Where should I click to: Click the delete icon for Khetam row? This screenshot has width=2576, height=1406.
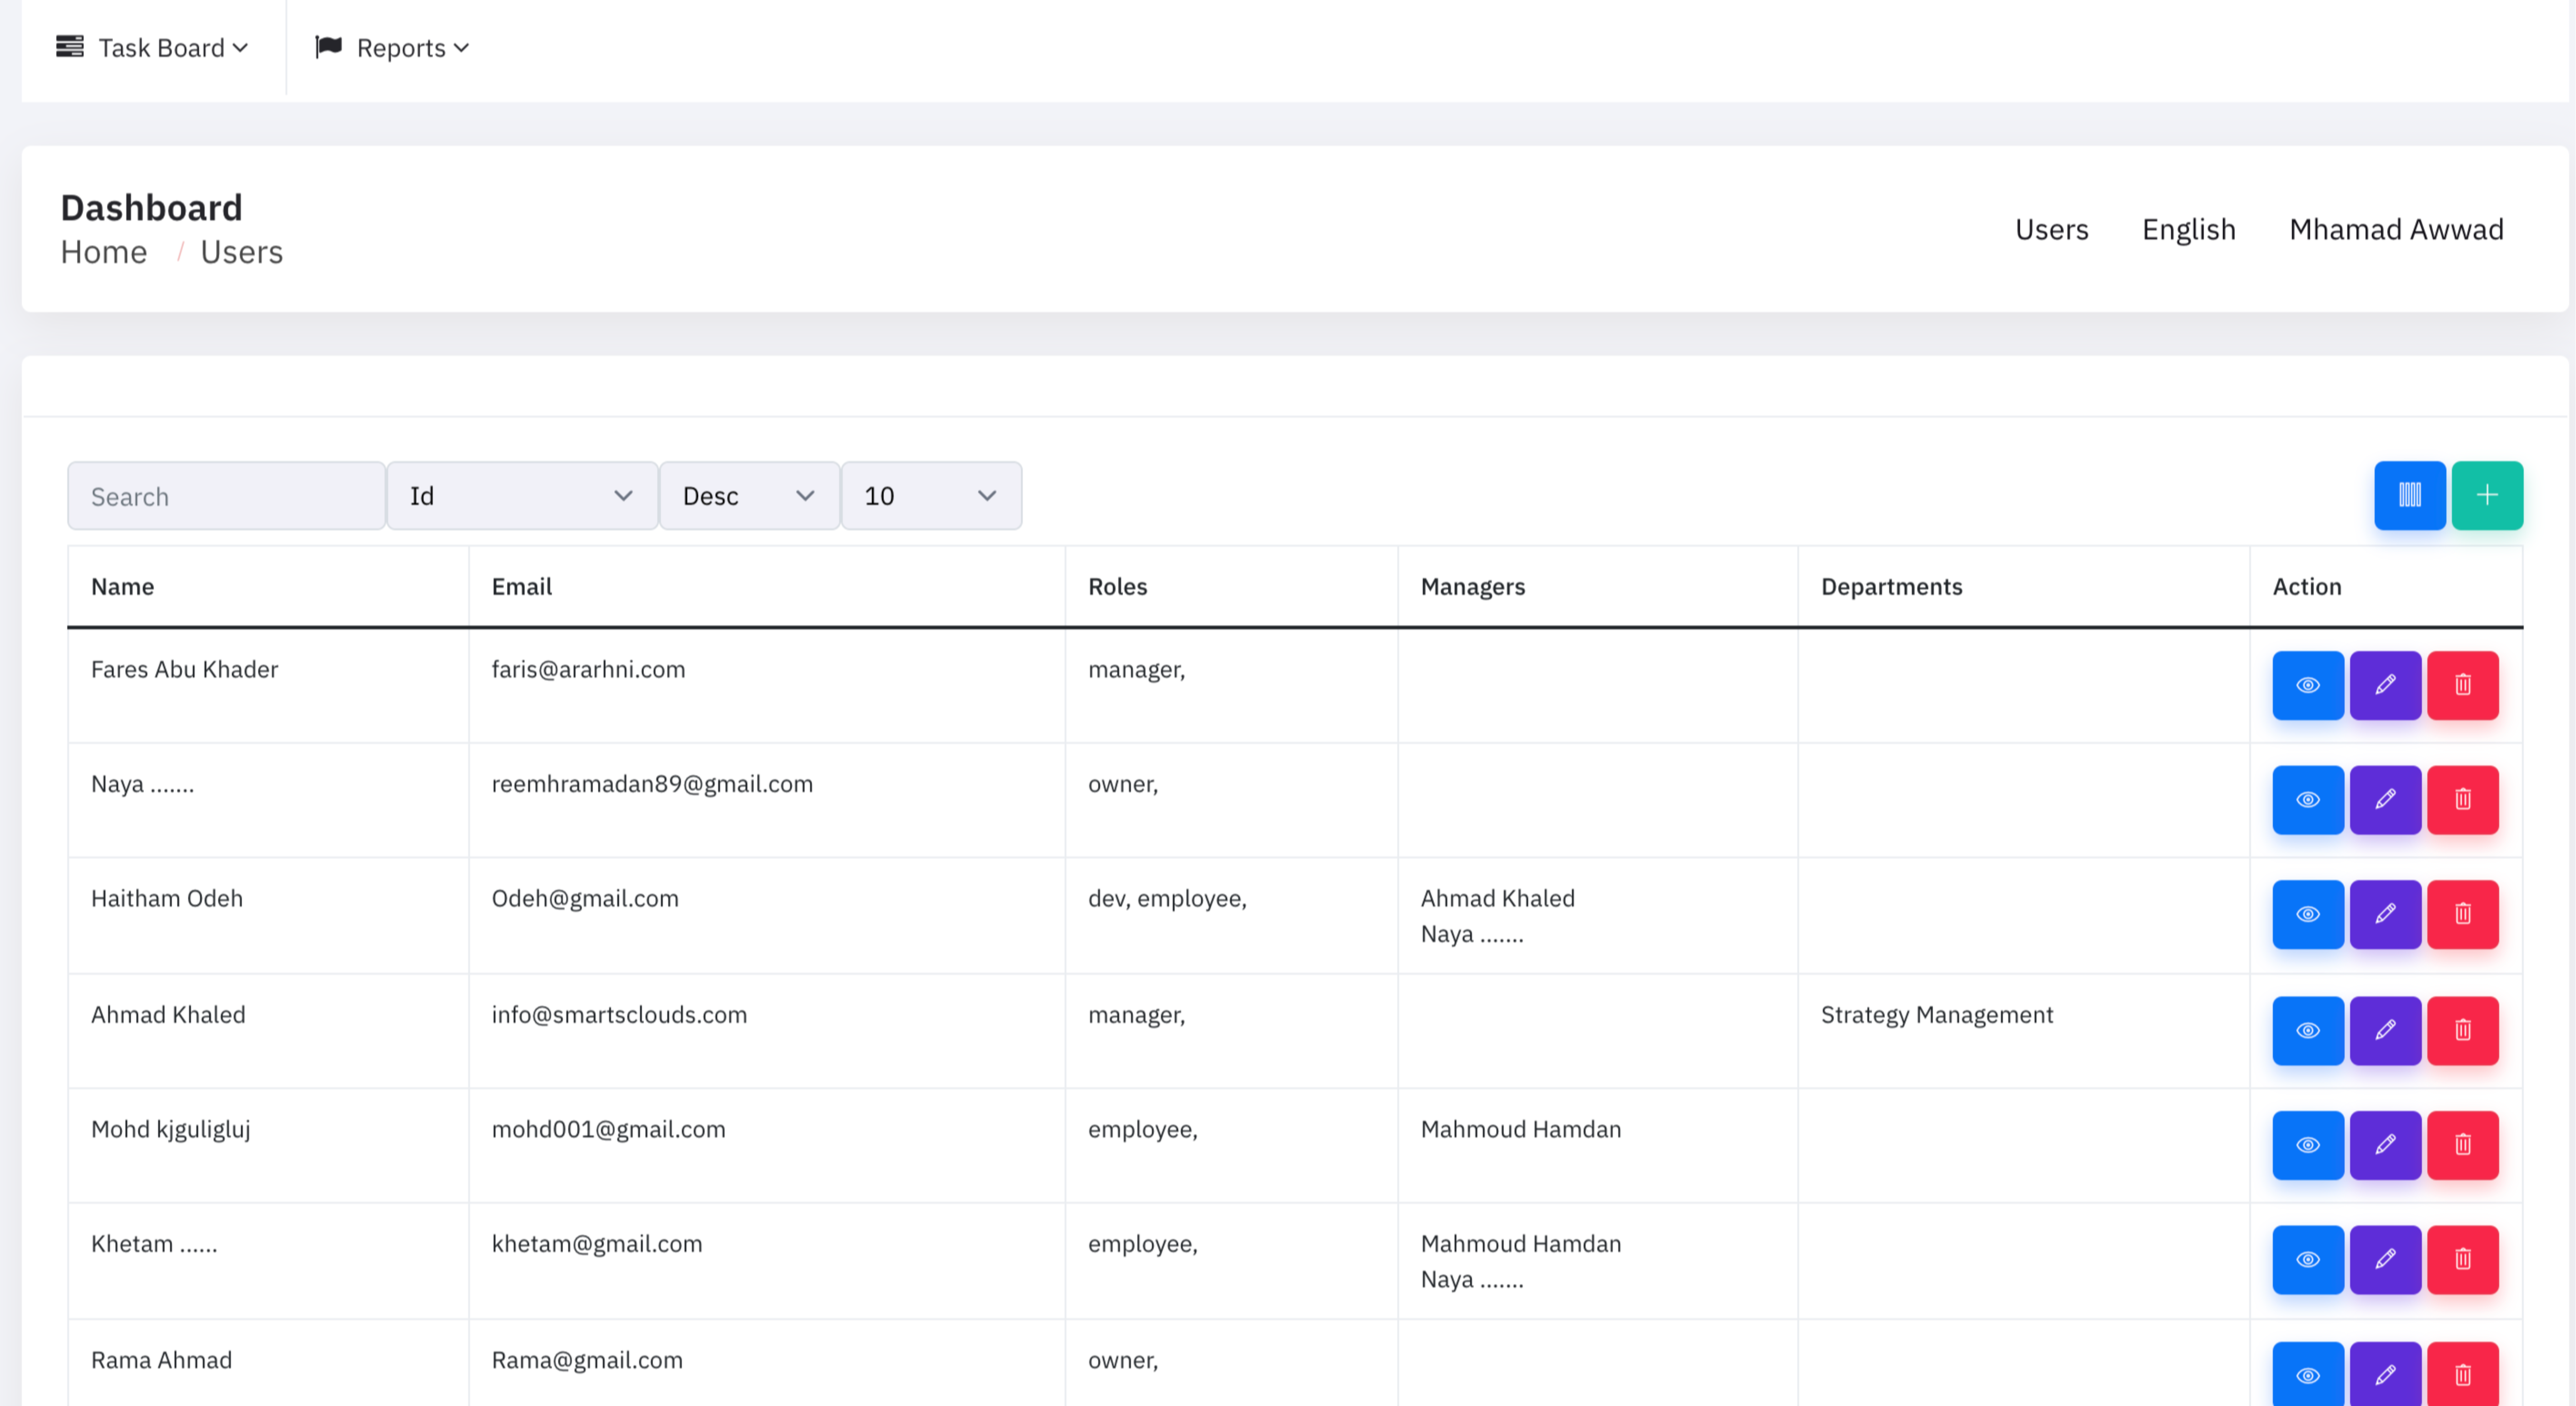pyautogui.click(x=2462, y=1259)
